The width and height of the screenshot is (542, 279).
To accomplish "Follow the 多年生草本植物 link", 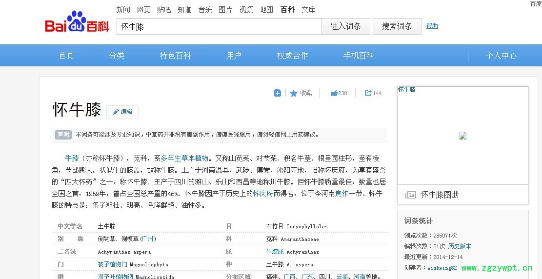I will click(x=184, y=159).
